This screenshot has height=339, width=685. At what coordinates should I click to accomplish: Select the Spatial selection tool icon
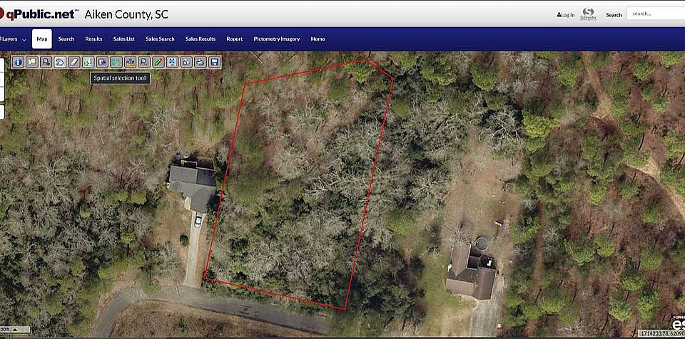(116, 62)
